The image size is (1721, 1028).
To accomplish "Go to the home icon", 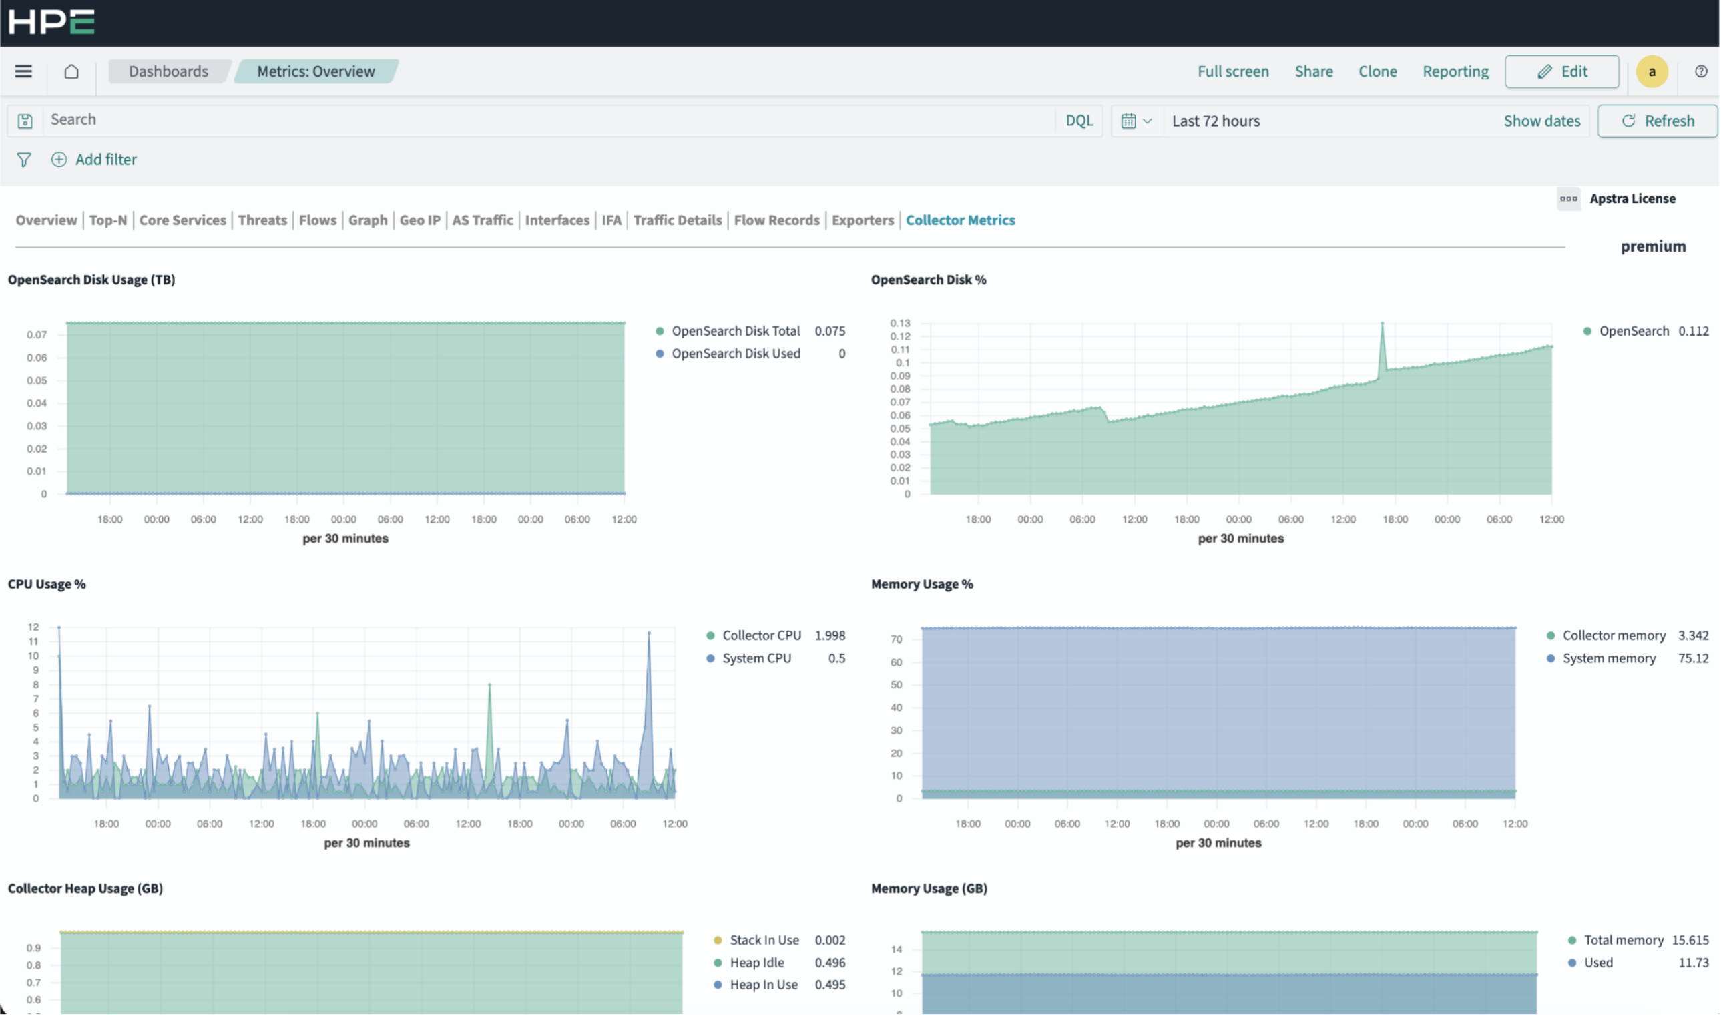I will (71, 71).
